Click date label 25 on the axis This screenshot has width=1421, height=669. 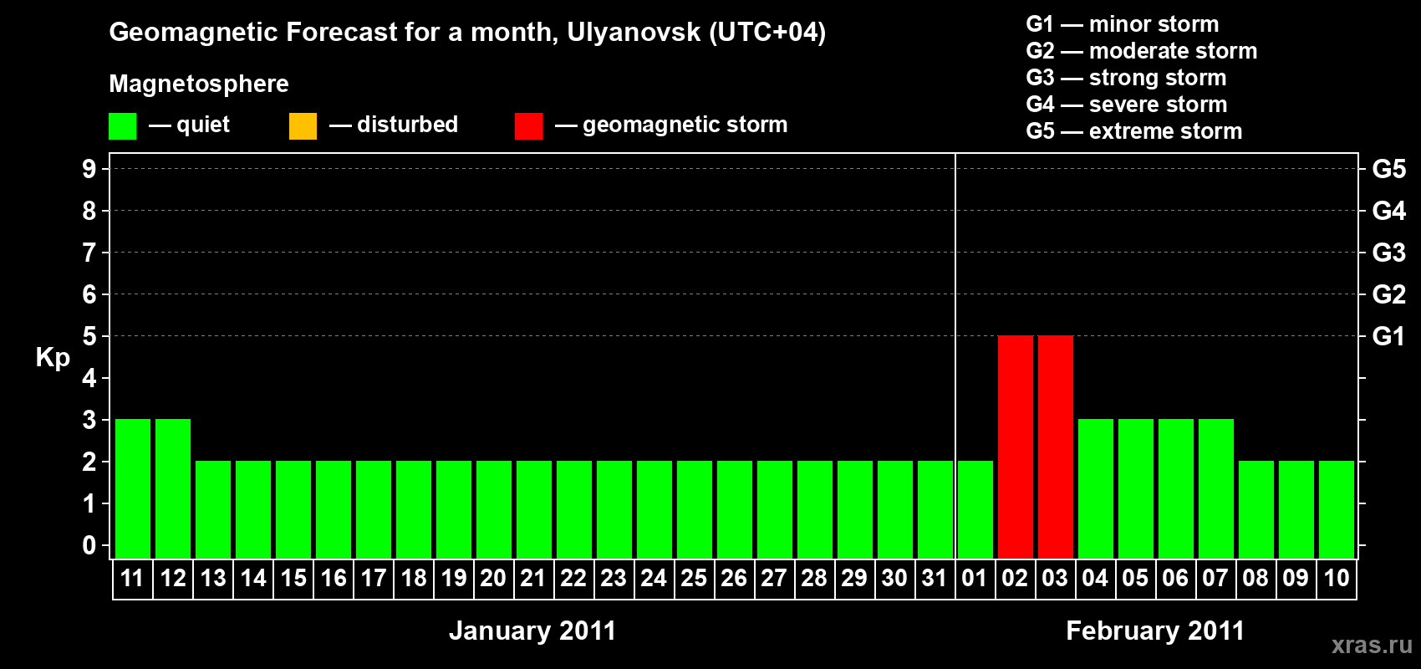[694, 578]
